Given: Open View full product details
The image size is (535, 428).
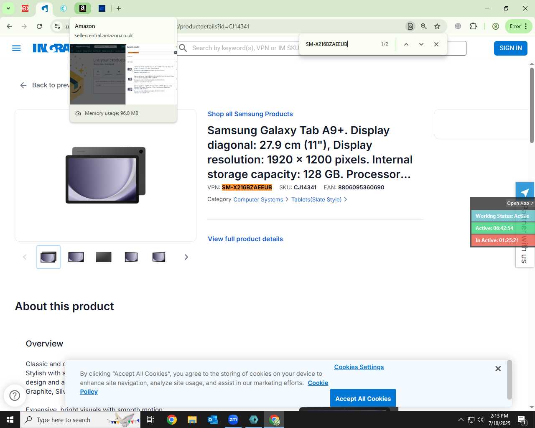Looking at the screenshot, I should tap(245, 239).
